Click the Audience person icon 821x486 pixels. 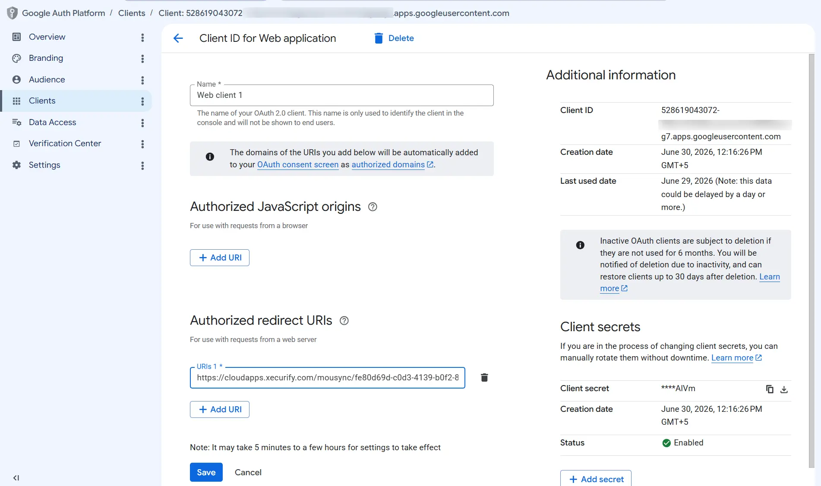tap(16, 79)
